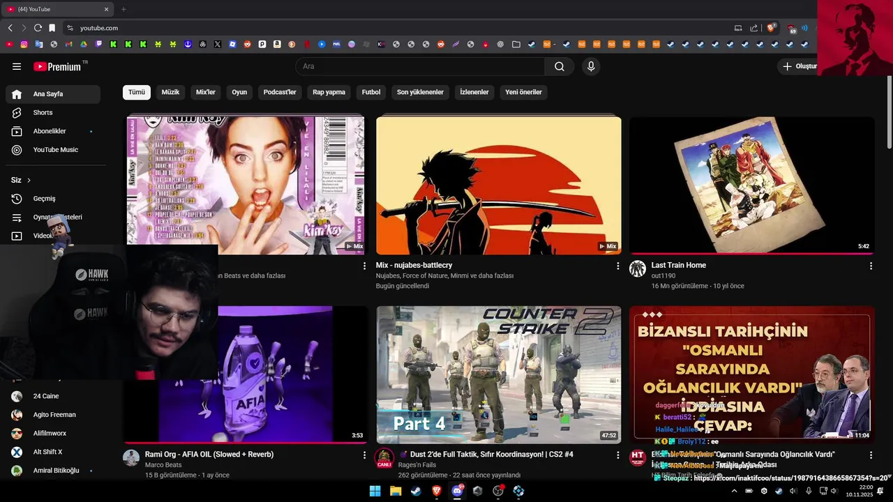
Task: Open Abonelikler in the sidebar
Action: pos(53,131)
